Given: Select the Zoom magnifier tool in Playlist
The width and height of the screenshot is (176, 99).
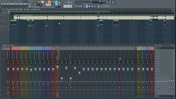Looking at the screenshot, I should pyautogui.click(x=20, y=9).
